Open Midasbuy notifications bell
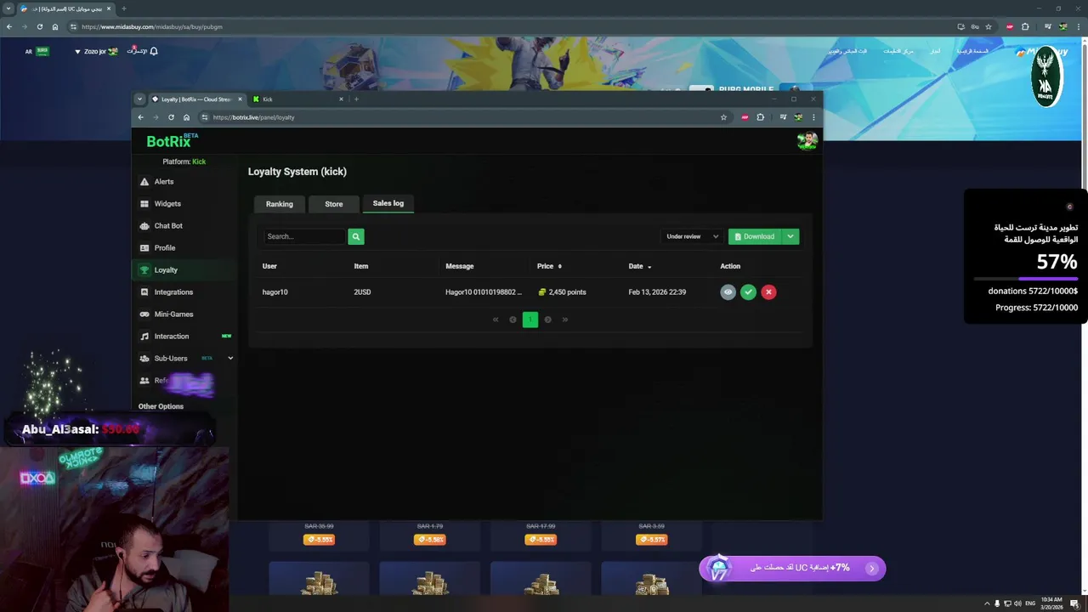The height and width of the screenshot is (612, 1088). [153, 51]
